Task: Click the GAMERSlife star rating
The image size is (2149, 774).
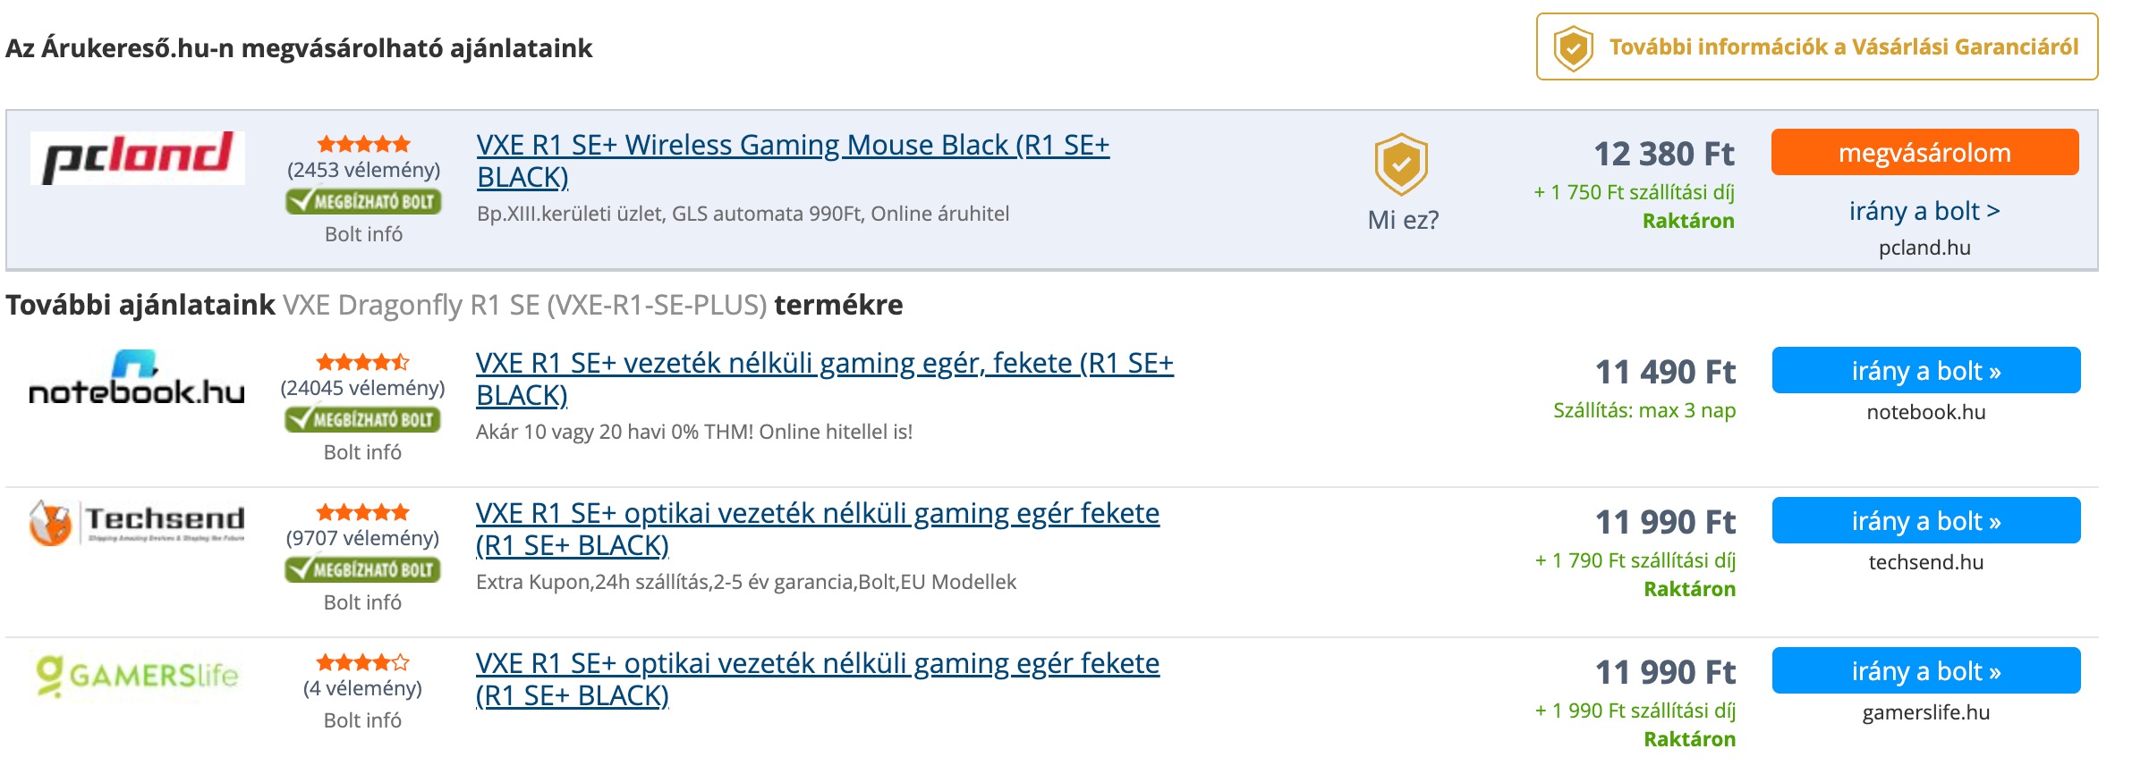Action: tap(362, 662)
